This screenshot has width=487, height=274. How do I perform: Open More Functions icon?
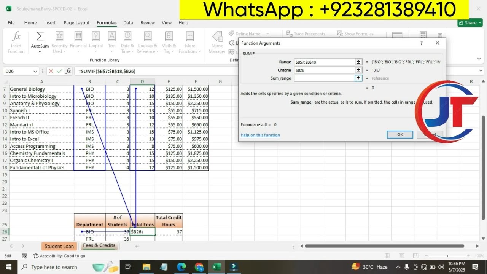[190, 37]
